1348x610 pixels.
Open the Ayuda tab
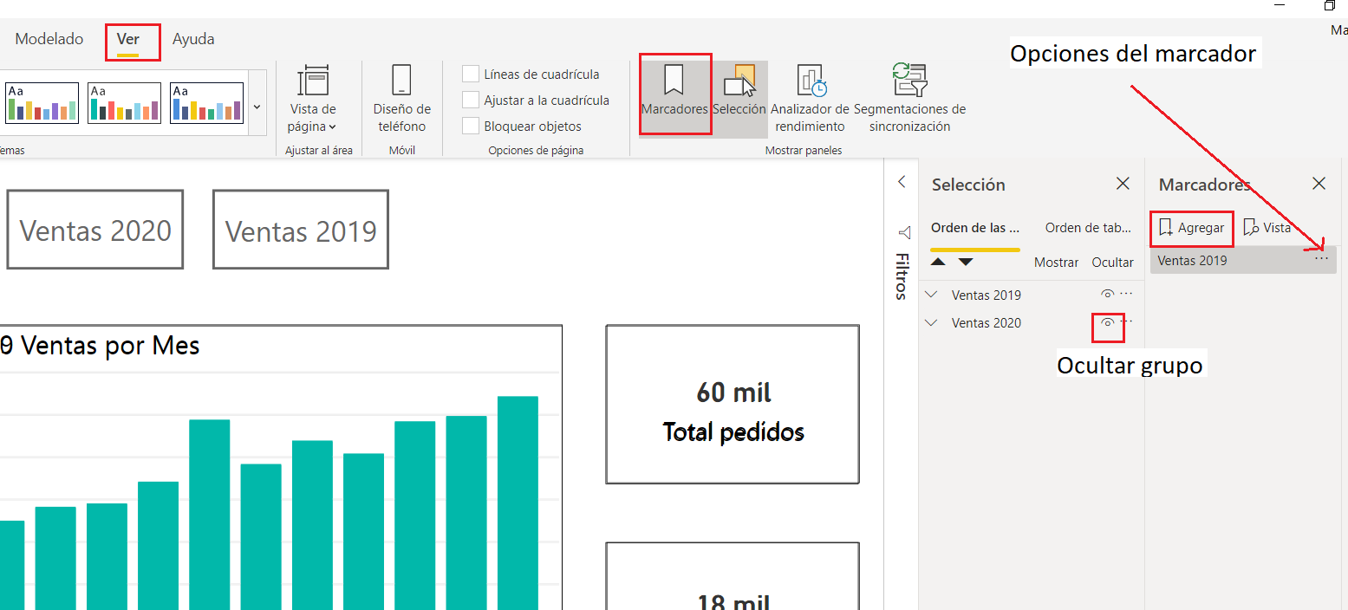pos(193,39)
